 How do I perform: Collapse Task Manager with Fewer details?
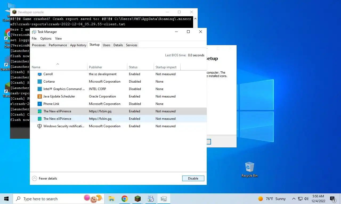tap(44, 178)
